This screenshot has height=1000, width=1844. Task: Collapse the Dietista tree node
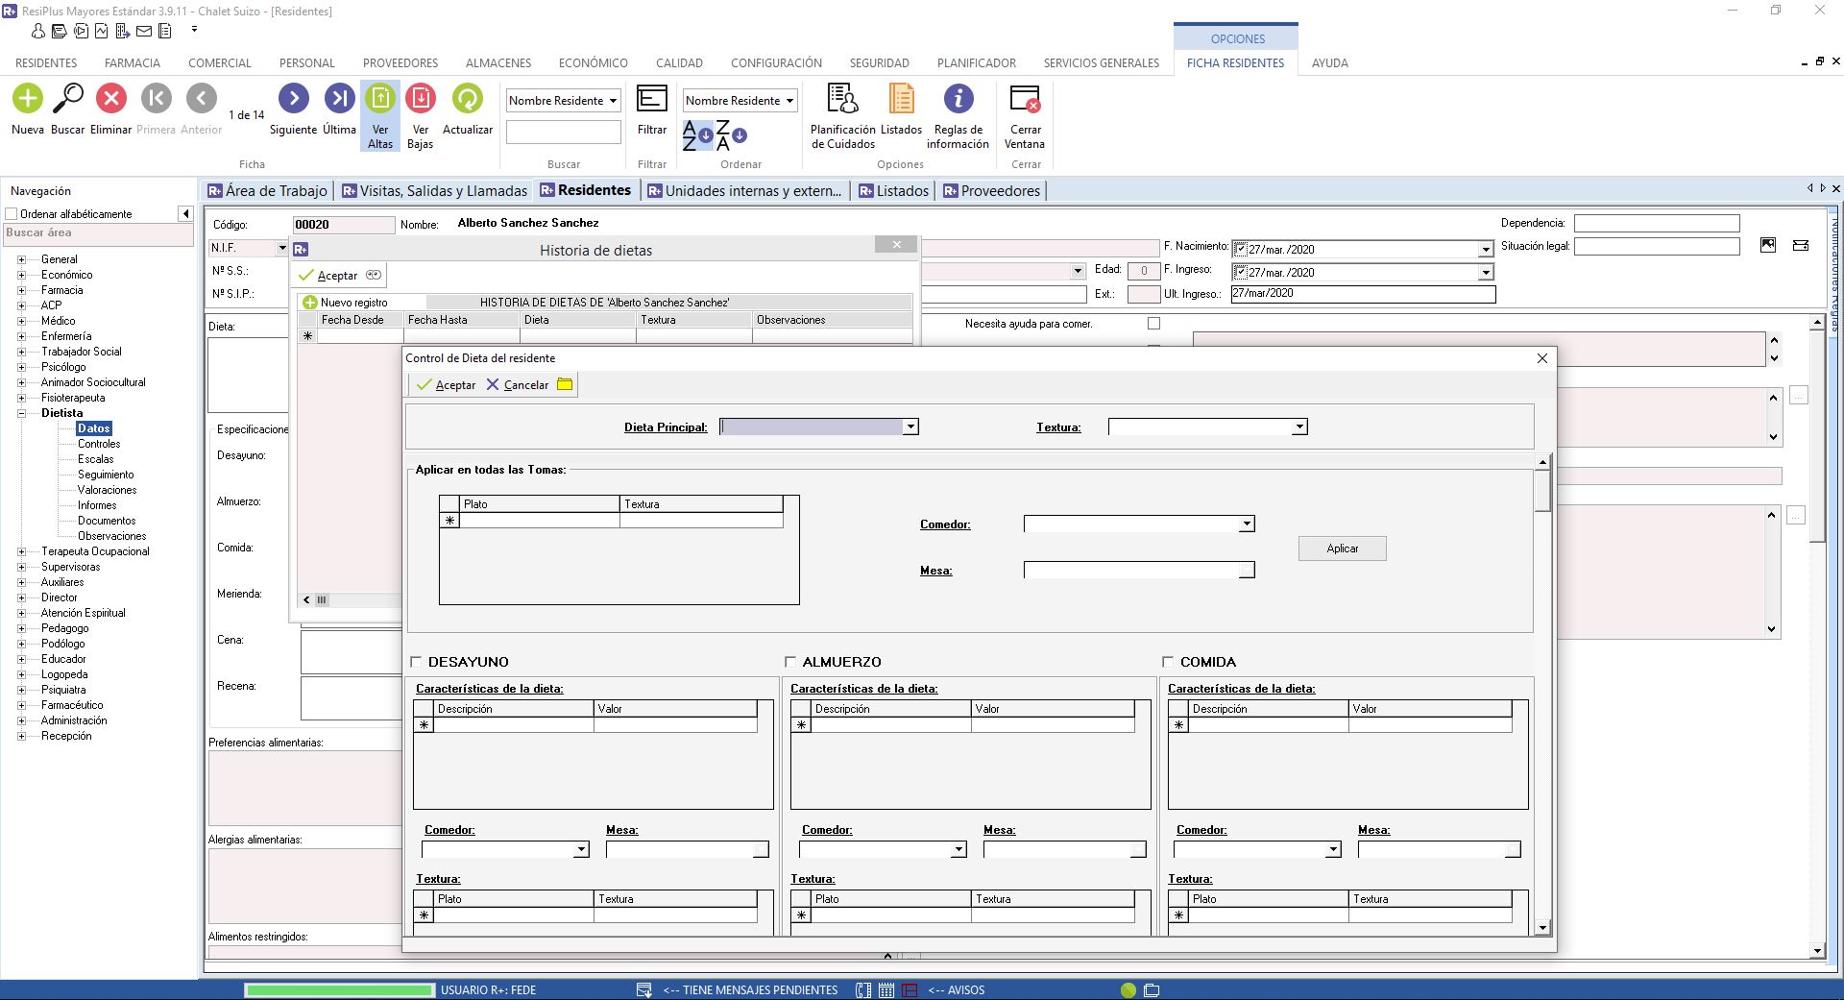[x=22, y=413]
